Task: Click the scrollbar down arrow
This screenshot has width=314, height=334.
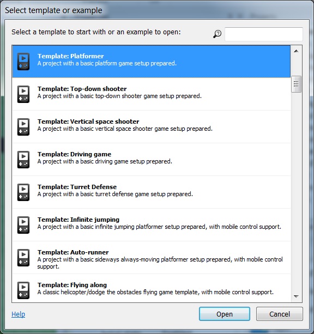Action: [x=296, y=296]
